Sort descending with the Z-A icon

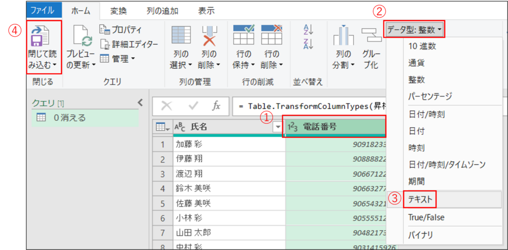pyautogui.click(x=308, y=44)
